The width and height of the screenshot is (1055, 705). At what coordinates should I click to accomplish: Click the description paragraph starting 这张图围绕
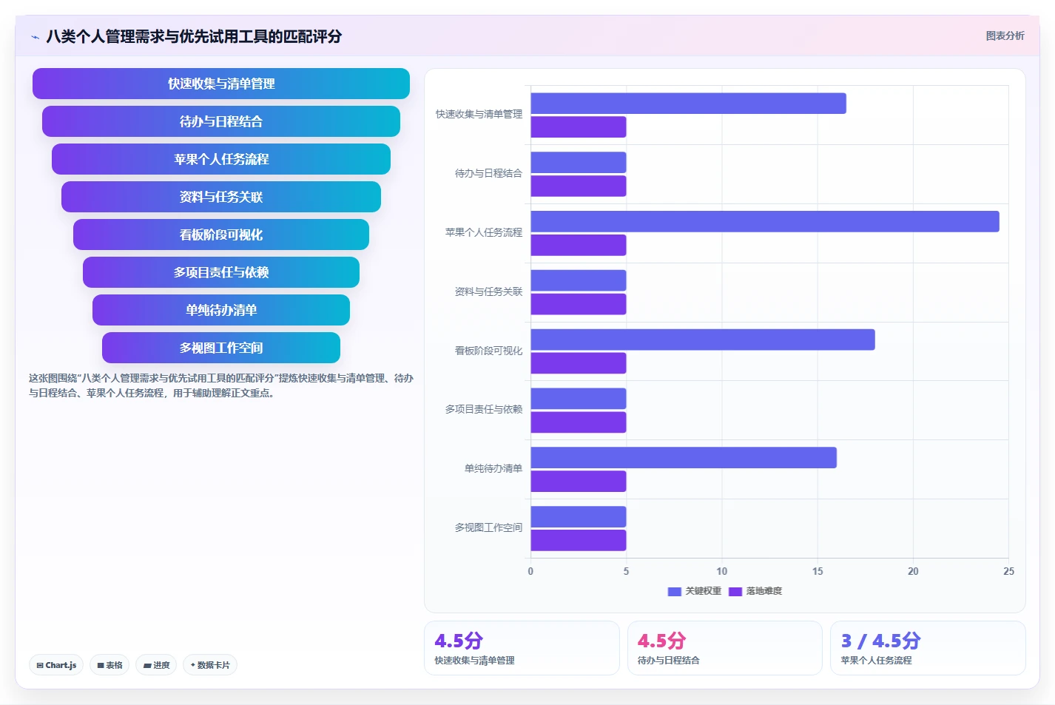pos(221,385)
